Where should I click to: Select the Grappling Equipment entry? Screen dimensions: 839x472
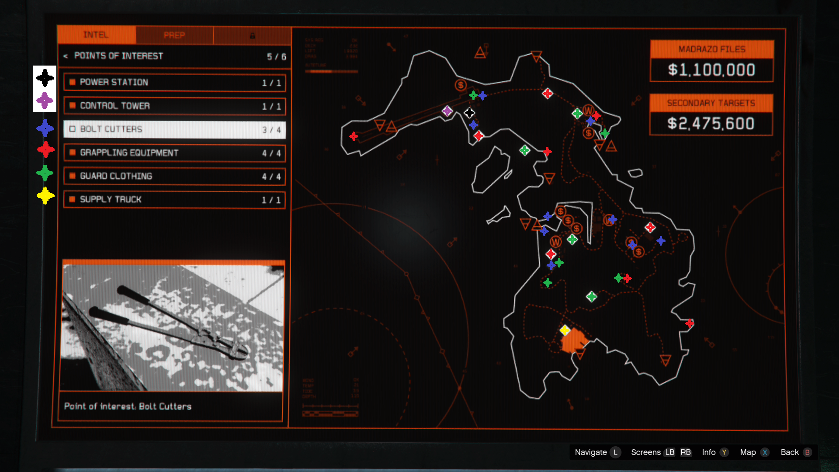point(174,153)
